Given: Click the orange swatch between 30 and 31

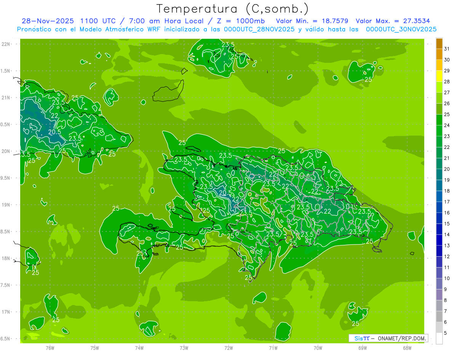Looking at the screenshot, I should click(x=439, y=54).
